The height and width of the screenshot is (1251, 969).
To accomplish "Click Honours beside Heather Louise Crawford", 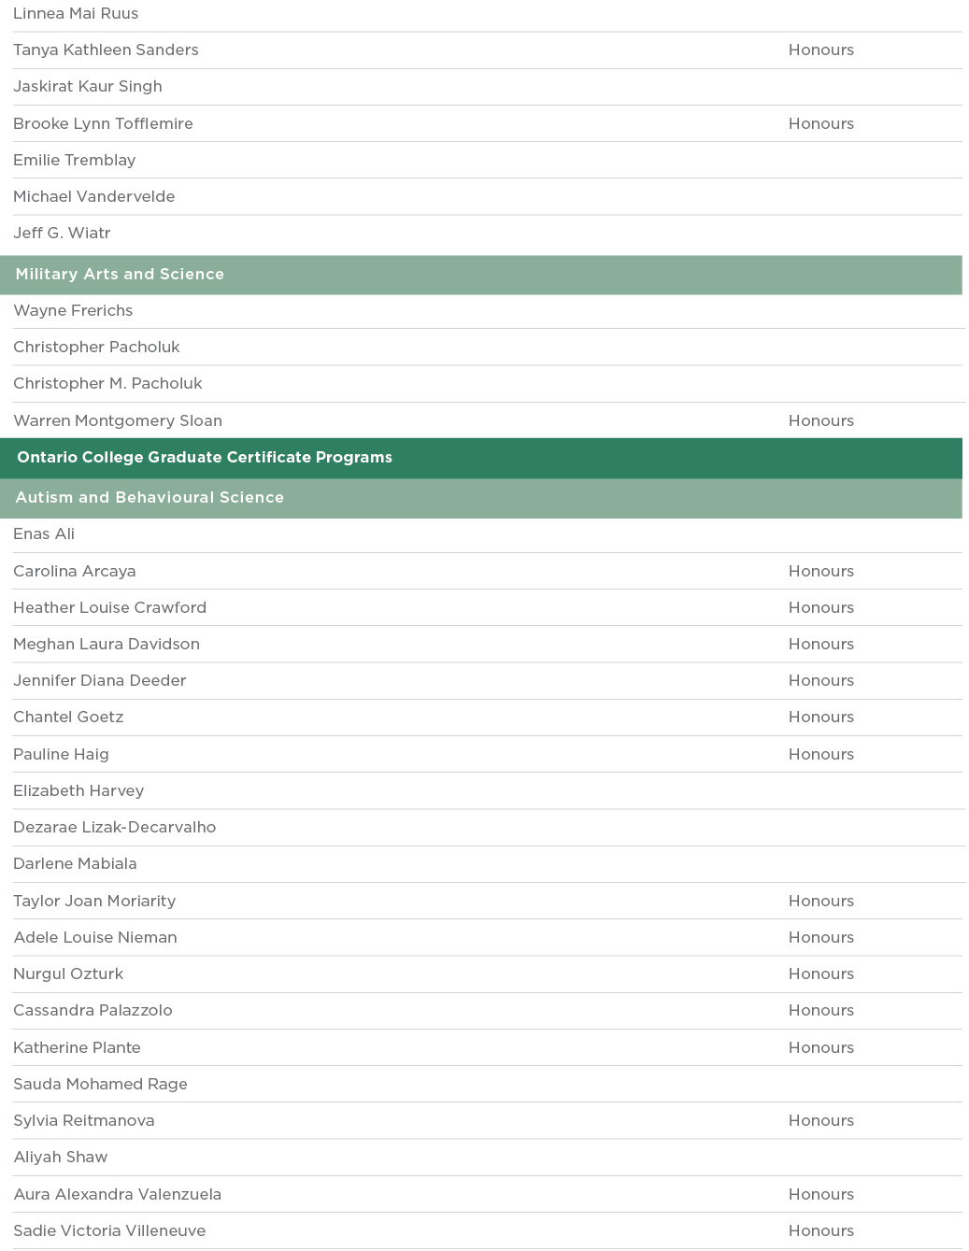I will tap(820, 608).
